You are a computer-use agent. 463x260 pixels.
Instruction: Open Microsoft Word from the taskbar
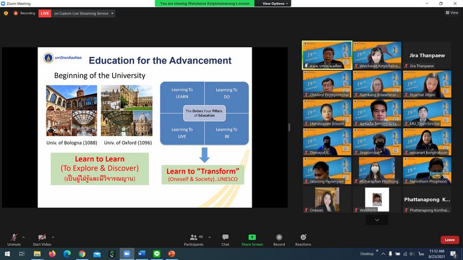click(x=142, y=253)
